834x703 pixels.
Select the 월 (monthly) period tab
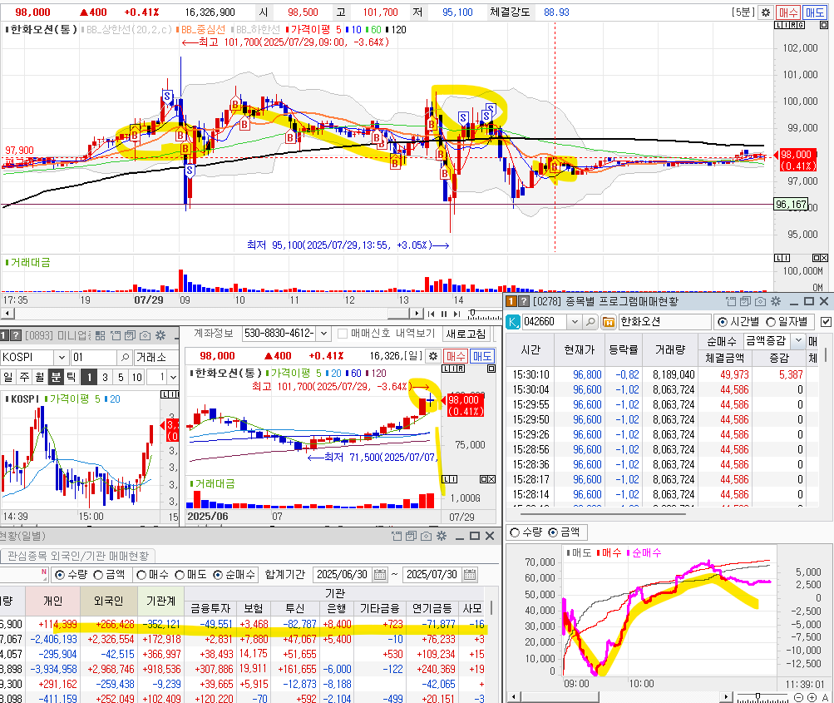point(40,378)
